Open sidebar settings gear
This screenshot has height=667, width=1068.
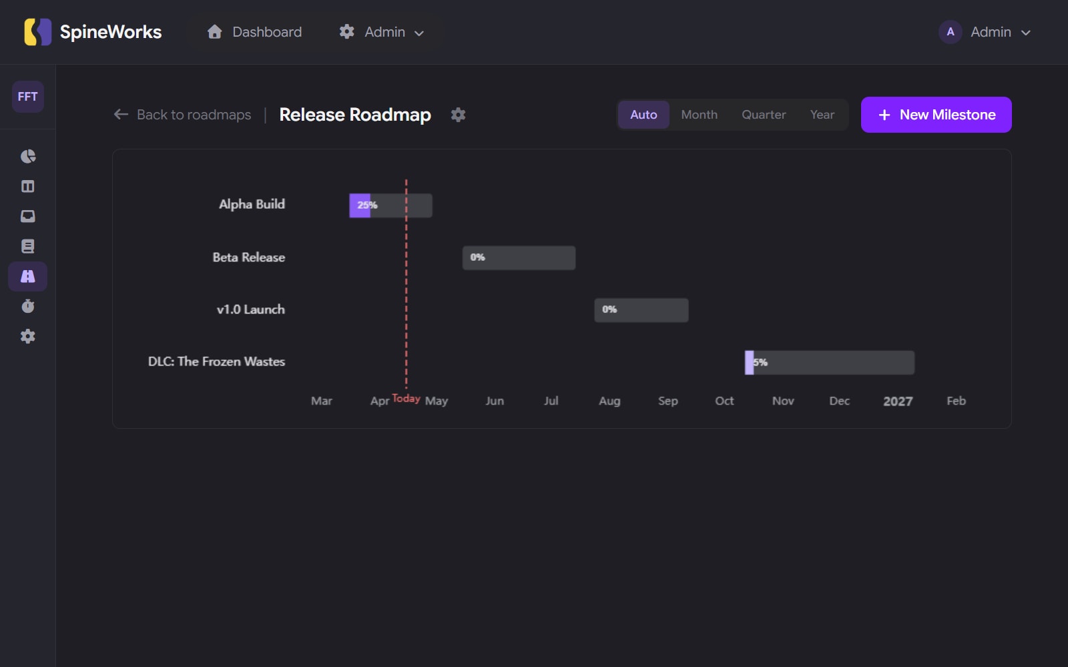(x=27, y=336)
